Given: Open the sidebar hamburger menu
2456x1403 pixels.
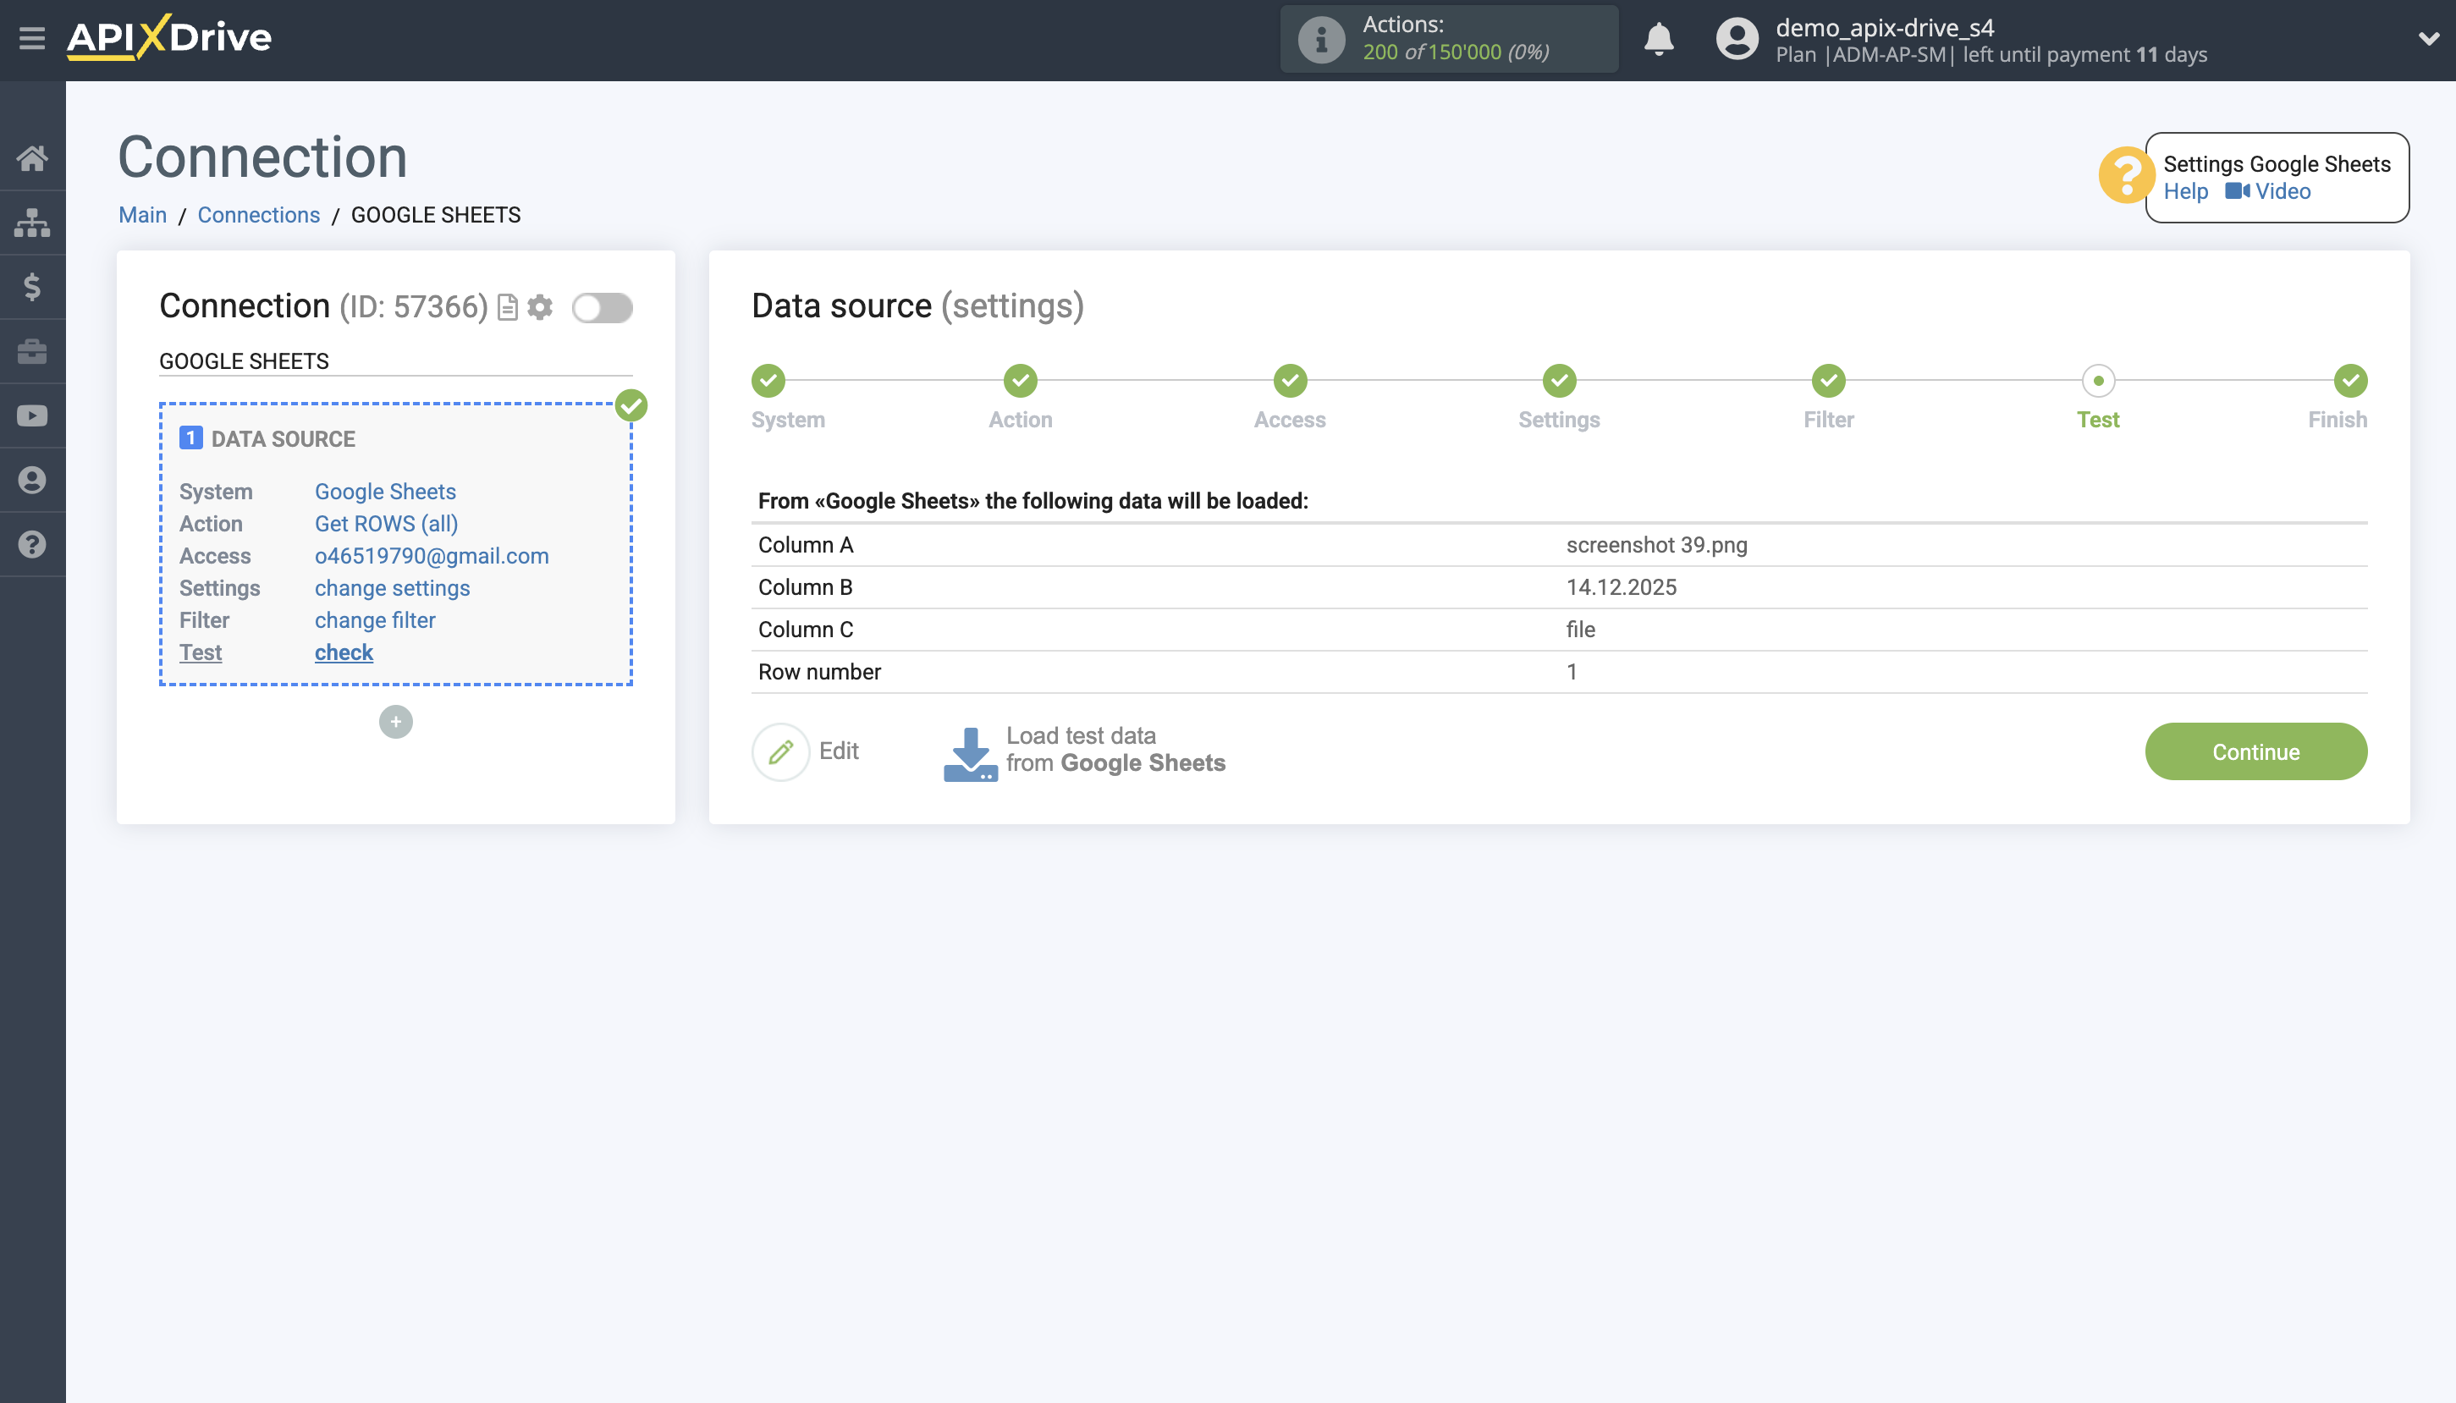Looking at the screenshot, I should [32, 37].
